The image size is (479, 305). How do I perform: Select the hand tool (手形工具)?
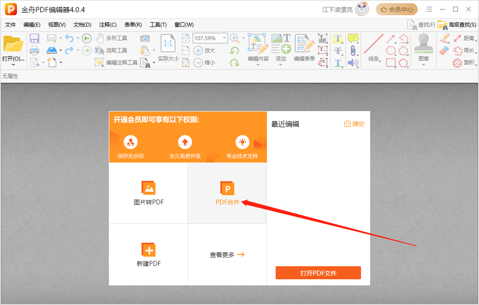tap(111, 38)
